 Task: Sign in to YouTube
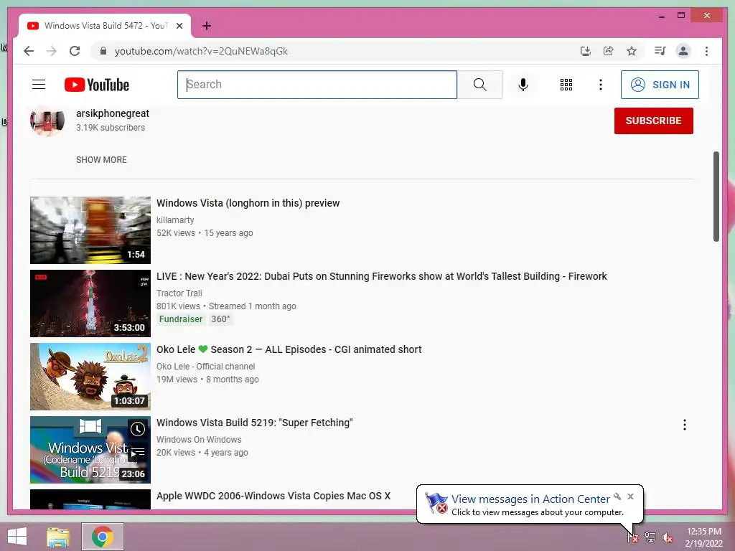pos(660,85)
